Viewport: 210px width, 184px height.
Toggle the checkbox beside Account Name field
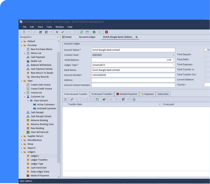click(205, 50)
